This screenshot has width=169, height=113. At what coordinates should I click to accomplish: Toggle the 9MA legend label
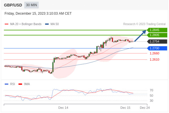pos(27,84)
